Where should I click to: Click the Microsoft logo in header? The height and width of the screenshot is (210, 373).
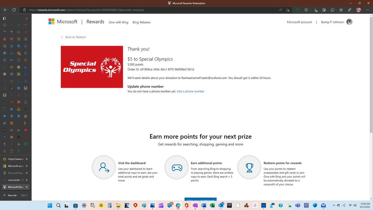[x=63, y=22]
